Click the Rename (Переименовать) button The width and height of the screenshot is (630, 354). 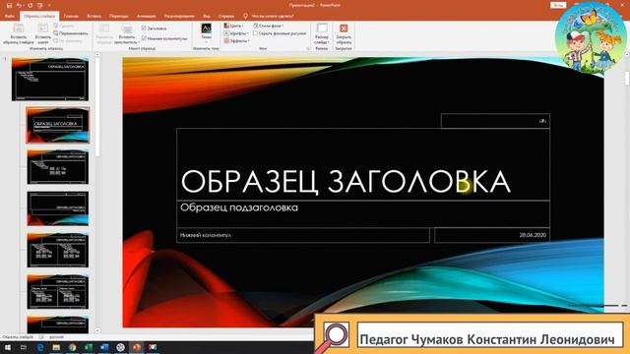pyautogui.click(x=71, y=33)
